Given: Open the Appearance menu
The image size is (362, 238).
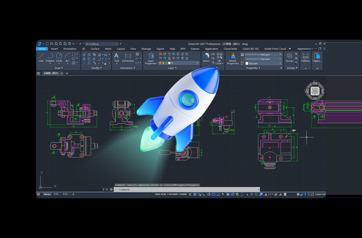Looking at the screenshot, I should click(x=305, y=49).
